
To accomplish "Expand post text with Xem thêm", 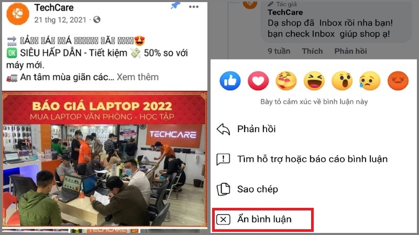I will [138, 77].
